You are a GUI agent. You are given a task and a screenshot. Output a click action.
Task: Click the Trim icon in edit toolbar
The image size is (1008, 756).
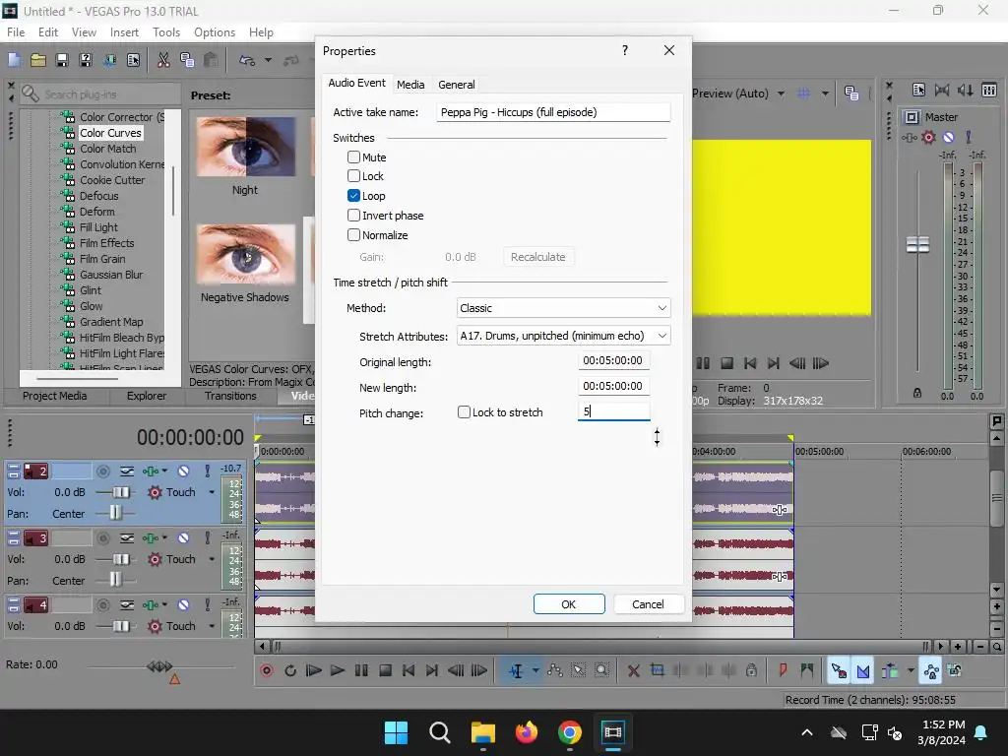(x=657, y=670)
